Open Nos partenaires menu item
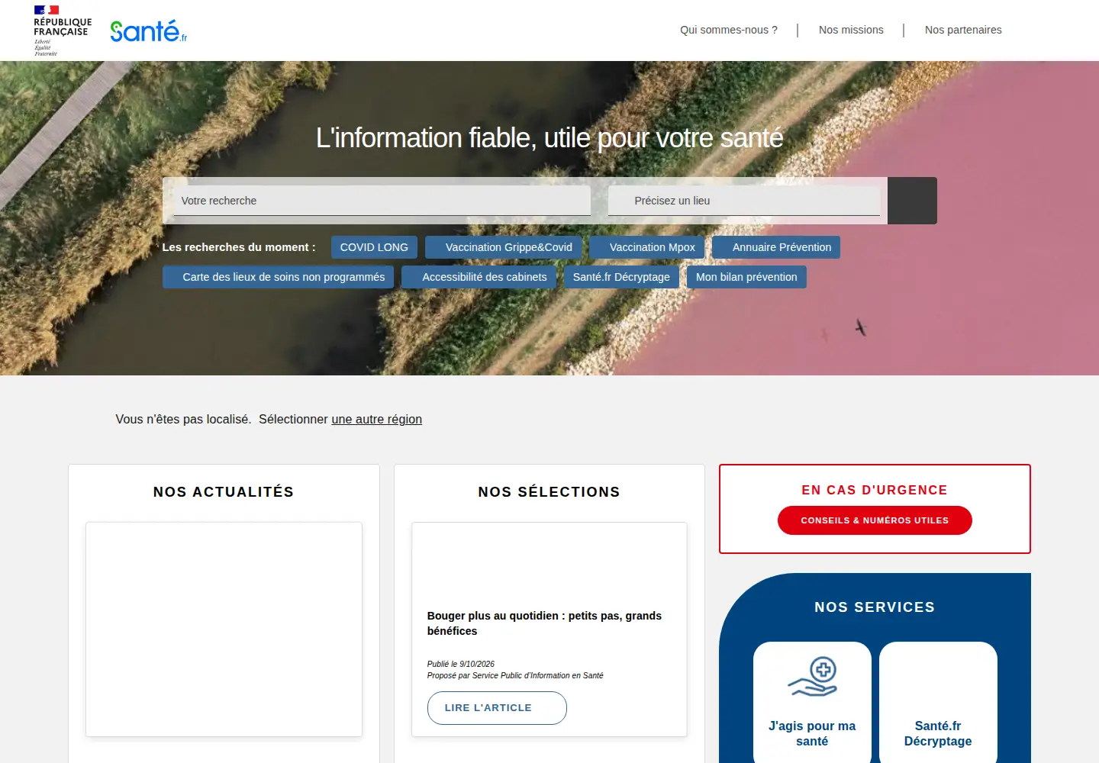This screenshot has width=1099, height=763. 963,30
